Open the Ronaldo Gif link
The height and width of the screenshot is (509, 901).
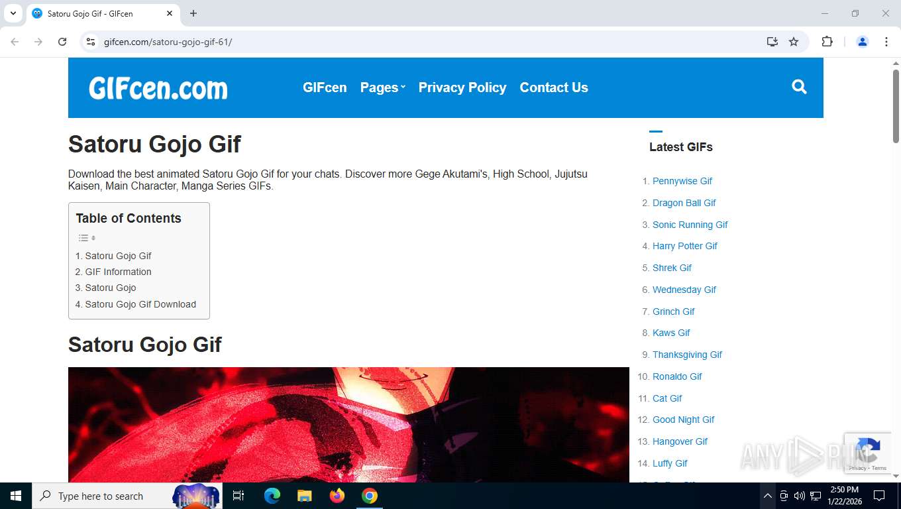coord(677,376)
